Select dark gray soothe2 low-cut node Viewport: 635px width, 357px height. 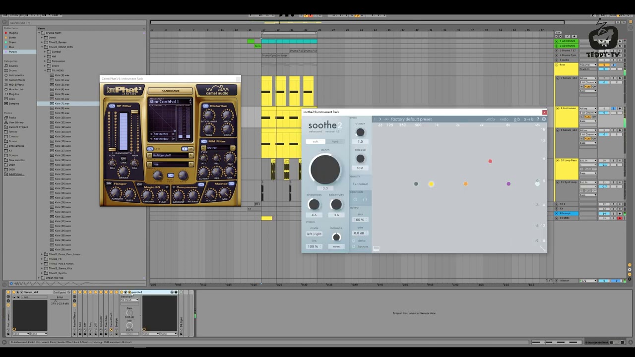click(x=416, y=184)
